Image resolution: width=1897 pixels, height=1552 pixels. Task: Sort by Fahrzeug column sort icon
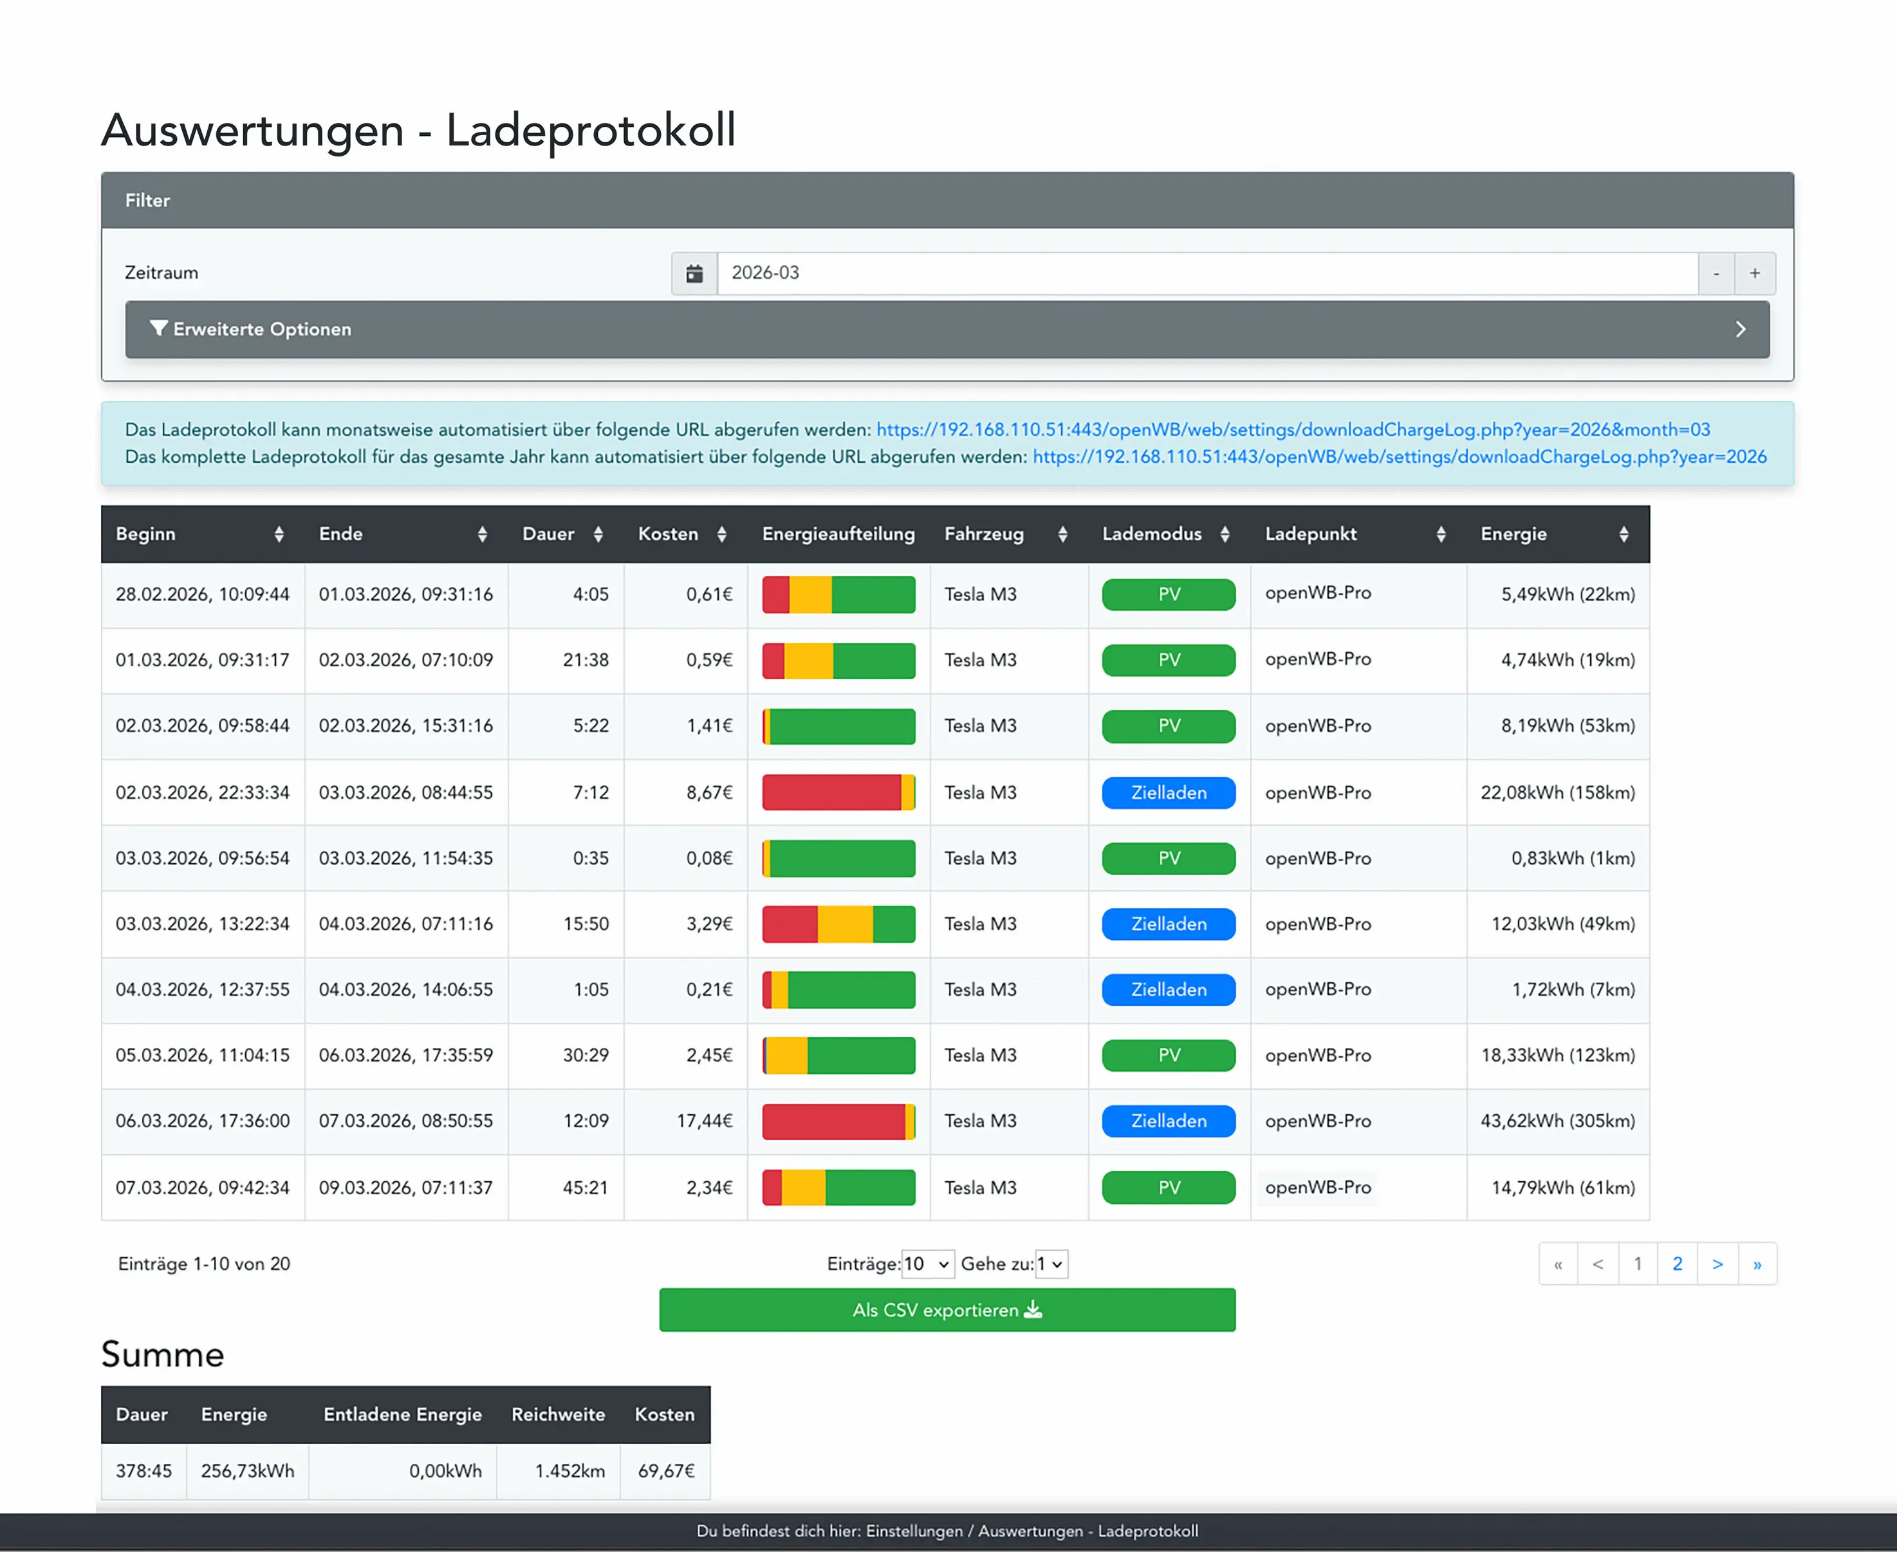1062,534
